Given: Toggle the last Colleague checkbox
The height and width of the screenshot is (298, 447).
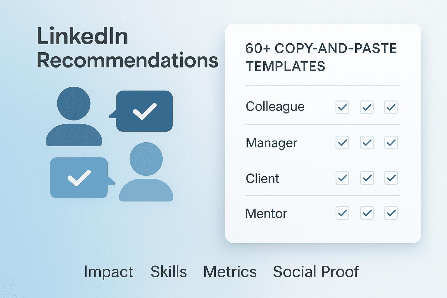Looking at the screenshot, I should 391,107.
